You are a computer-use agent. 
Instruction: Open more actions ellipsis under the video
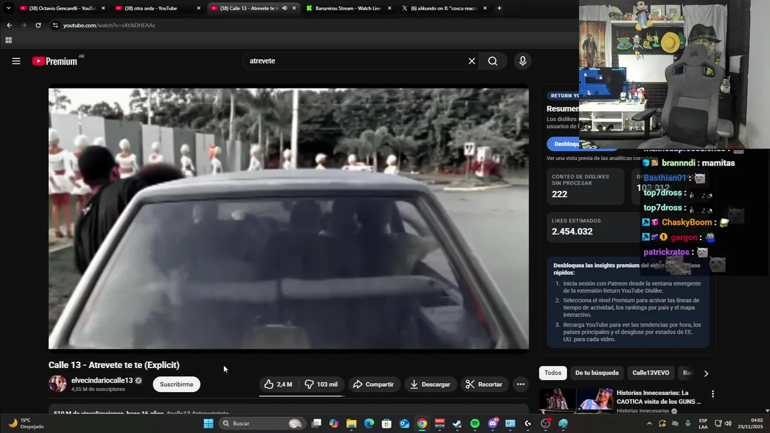coord(521,384)
